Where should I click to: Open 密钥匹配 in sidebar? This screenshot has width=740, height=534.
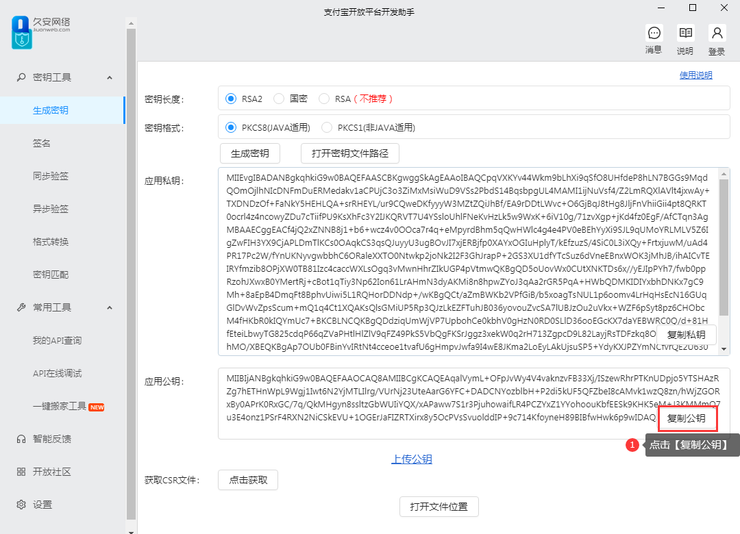[x=51, y=274]
